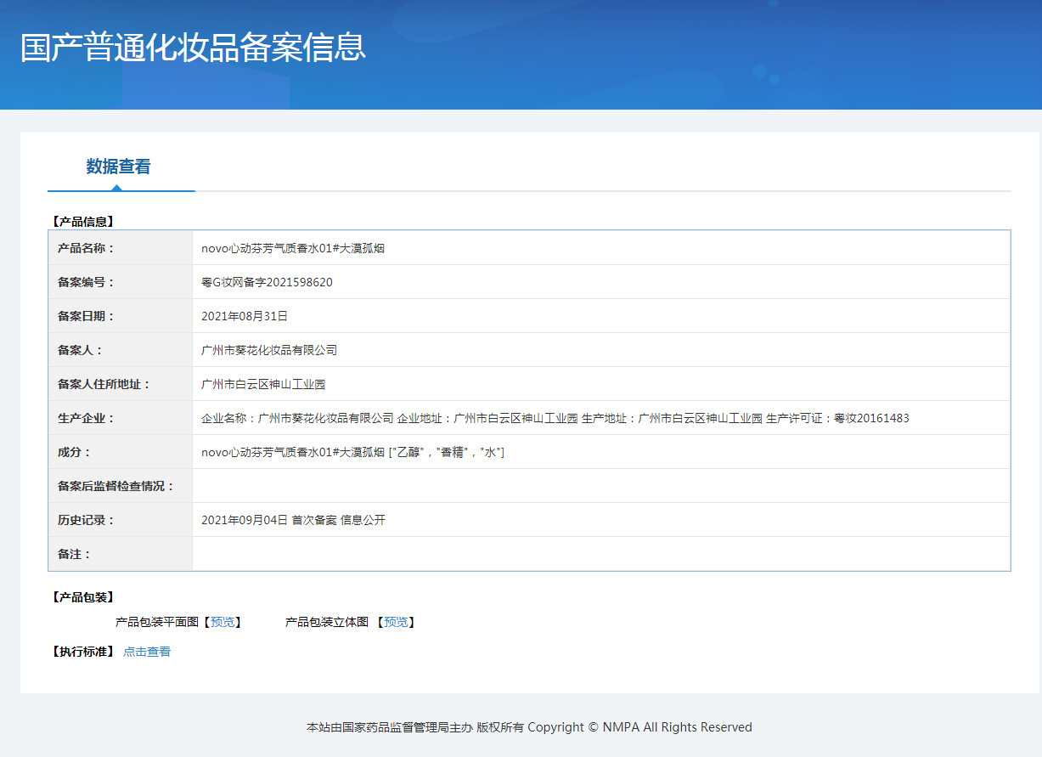Click the 国产普通化妆品备案信息 page title
This screenshot has width=1042, height=757.
(193, 48)
